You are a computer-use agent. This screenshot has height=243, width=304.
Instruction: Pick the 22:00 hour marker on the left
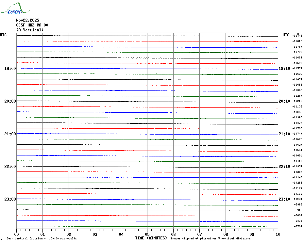10,167
